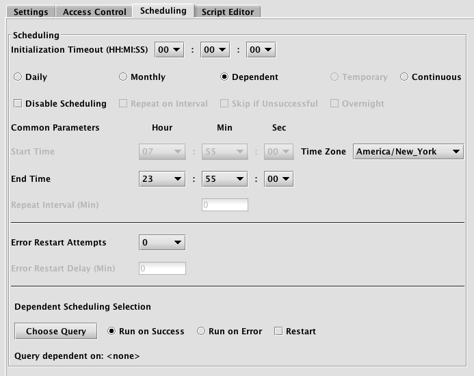Open the Access Control tab
This screenshot has height=376, width=474.
tap(94, 12)
